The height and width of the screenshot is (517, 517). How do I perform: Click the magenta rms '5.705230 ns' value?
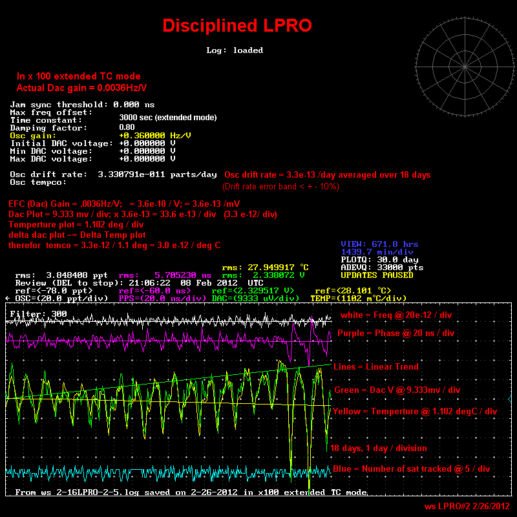click(x=183, y=275)
